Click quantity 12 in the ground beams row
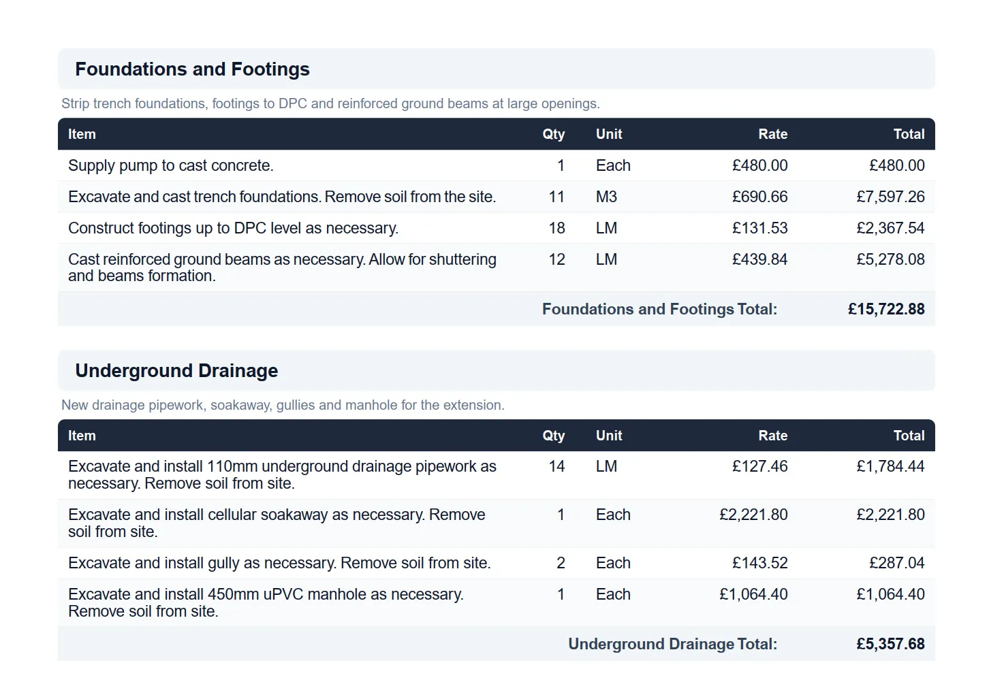989x682 pixels. [x=556, y=259]
